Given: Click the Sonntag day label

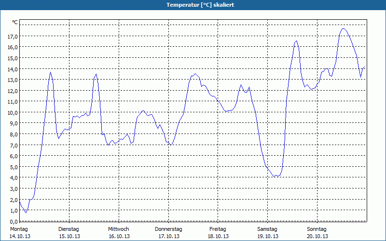Looking at the screenshot, I should click(317, 229).
